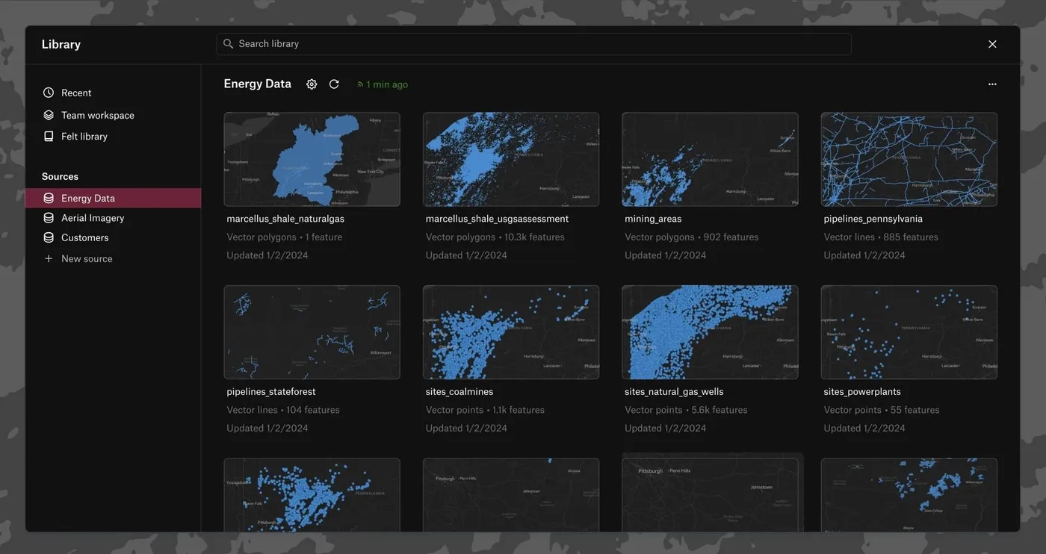
Task: Select the Energy Data source label
Action: [x=88, y=198]
